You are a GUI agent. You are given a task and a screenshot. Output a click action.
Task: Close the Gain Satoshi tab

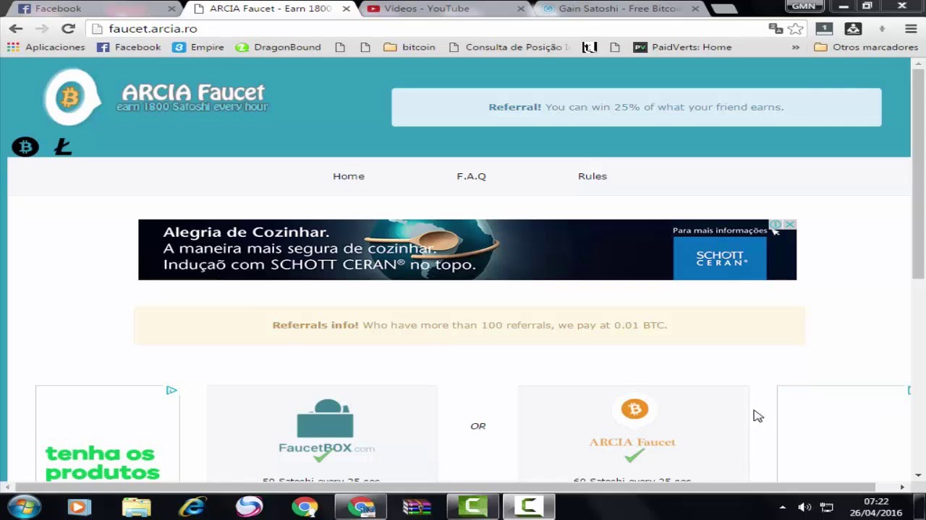point(695,9)
